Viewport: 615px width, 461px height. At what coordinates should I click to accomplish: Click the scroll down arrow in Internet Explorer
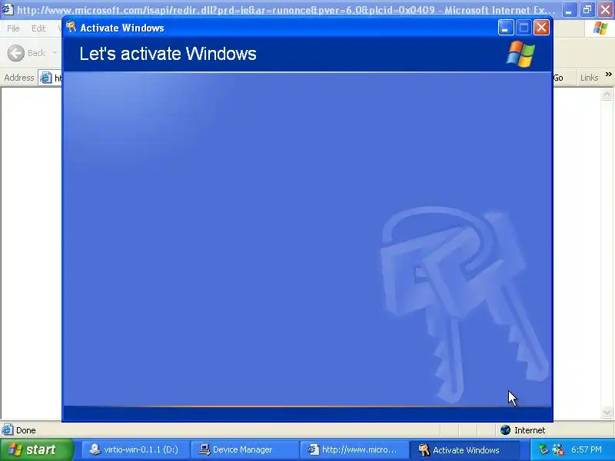[607, 413]
